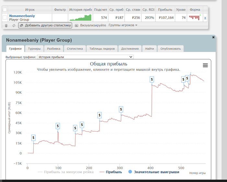Check the Nonameebaniy row checkbox

click(x=5, y=17)
